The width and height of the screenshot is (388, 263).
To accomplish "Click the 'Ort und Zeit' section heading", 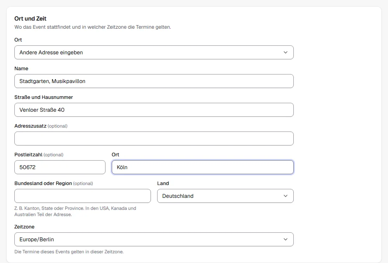I will tap(30, 19).
